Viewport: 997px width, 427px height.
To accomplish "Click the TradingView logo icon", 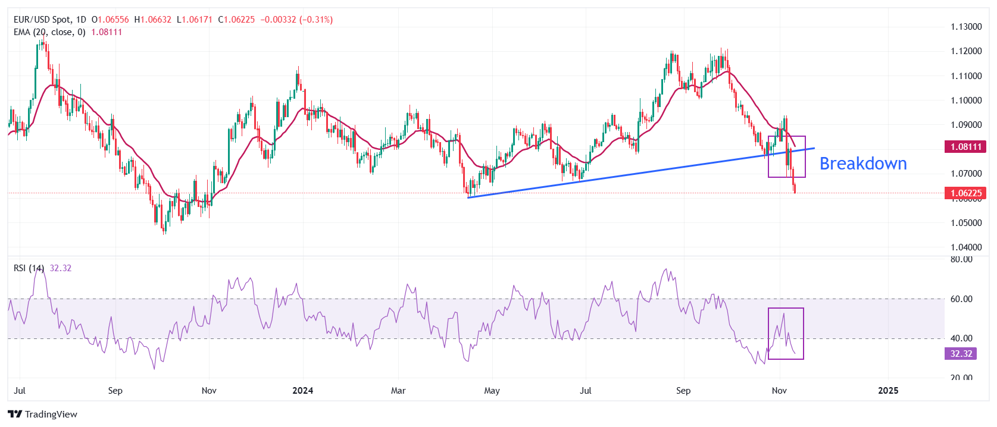I will coord(15,415).
